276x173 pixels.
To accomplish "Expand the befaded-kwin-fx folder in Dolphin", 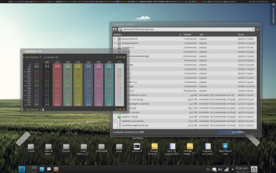I will point(115,43).
